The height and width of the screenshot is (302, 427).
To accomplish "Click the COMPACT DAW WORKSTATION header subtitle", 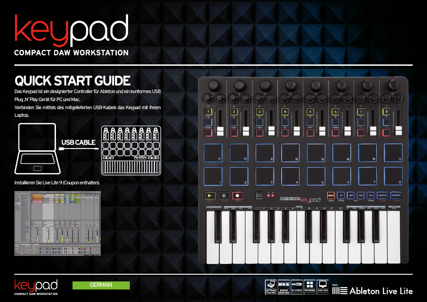I will click(71, 53).
